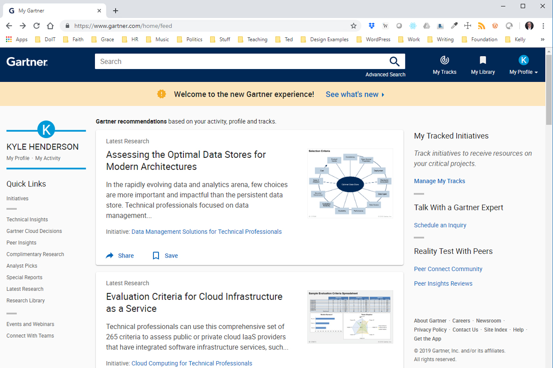Click the React DevTools extension icon
The height and width of the screenshot is (368, 553).
pos(413,26)
